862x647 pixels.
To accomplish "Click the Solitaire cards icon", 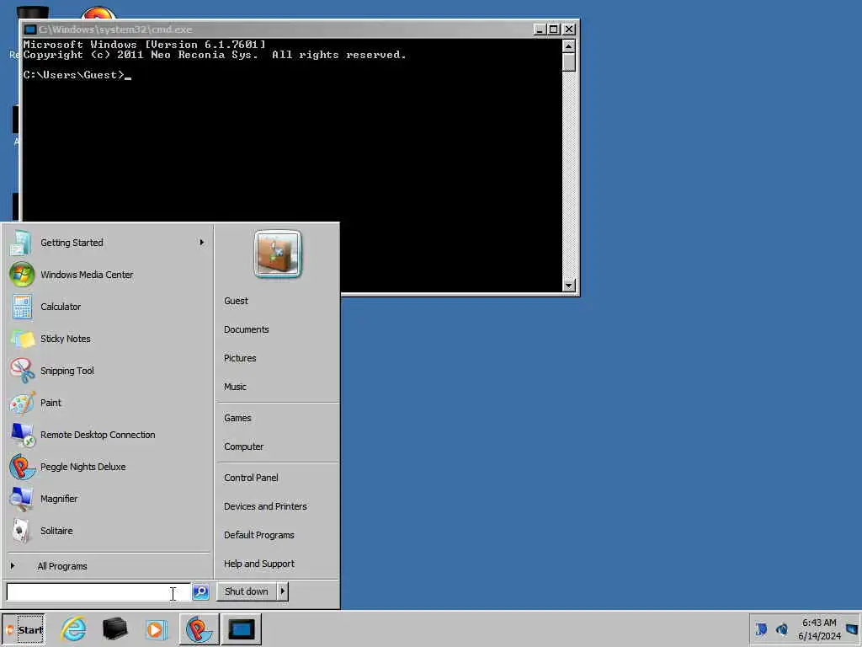I will coord(21,531).
